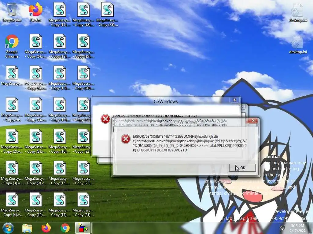The width and height of the screenshot is (313, 234).
Task: Open File Explorer from the taskbar
Action: [27, 228]
